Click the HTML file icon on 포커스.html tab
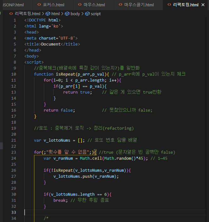209x222 pixels. [x=39, y=5]
